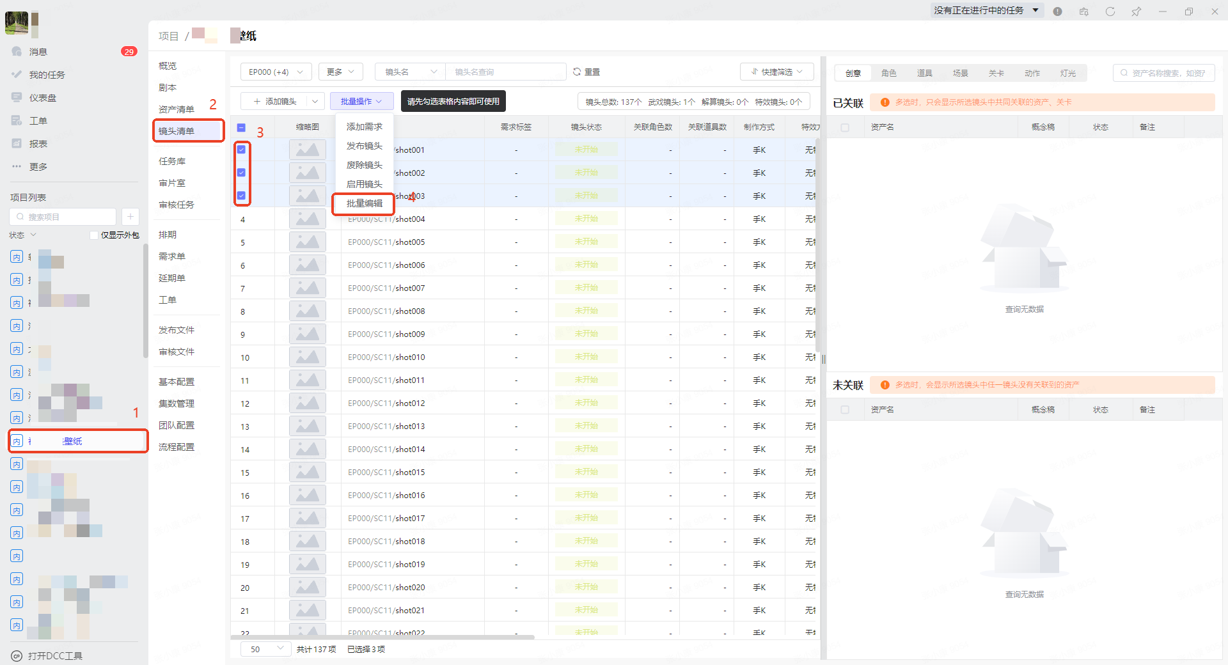Click the 打开DCC工具 icon at bottom left
1228x665 pixels.
[x=17, y=656]
